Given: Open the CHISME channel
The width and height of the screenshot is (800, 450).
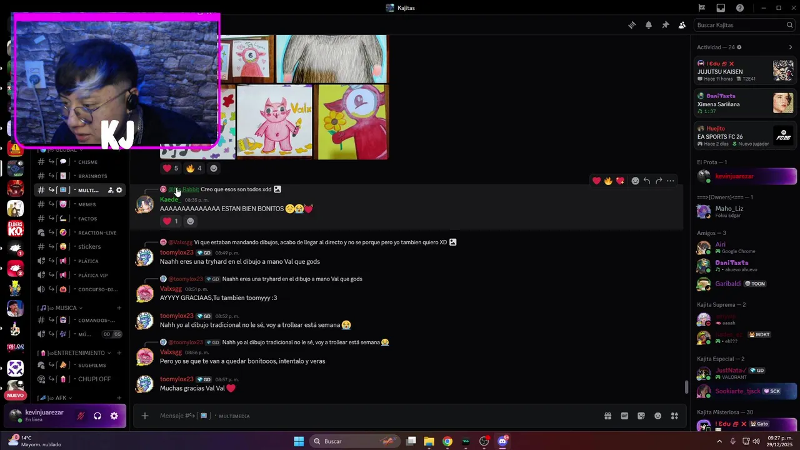Looking at the screenshot, I should tap(81, 162).
